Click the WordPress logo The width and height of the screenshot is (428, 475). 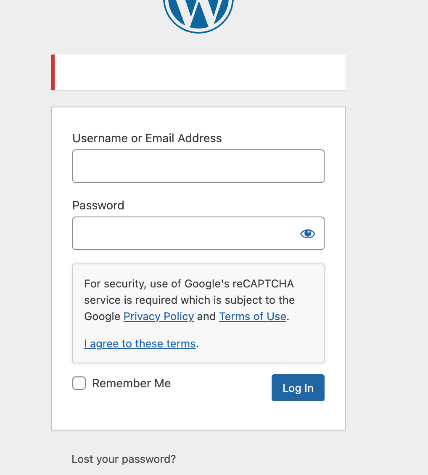click(198, 13)
